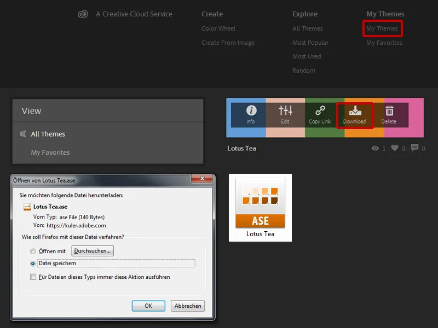The image size is (438, 328).
Task: Copy link of Lotus Tea theme
Action: tap(320, 115)
